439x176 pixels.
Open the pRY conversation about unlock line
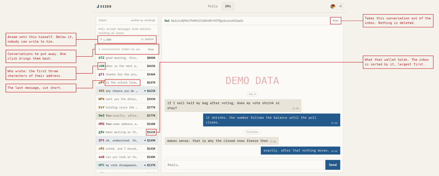click(127, 83)
